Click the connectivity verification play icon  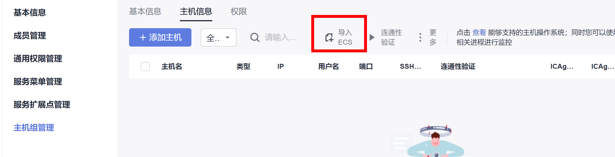pos(372,37)
